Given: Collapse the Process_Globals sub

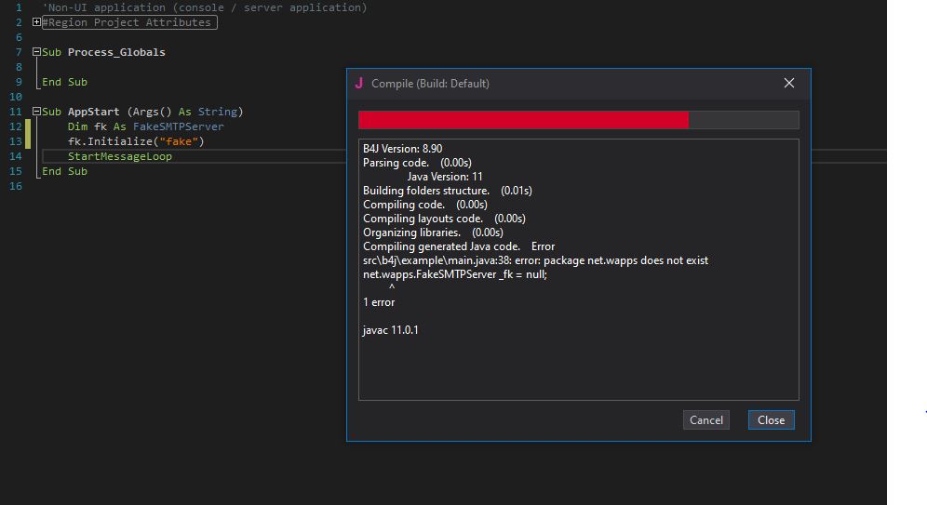Looking at the screenshot, I should [x=36, y=52].
